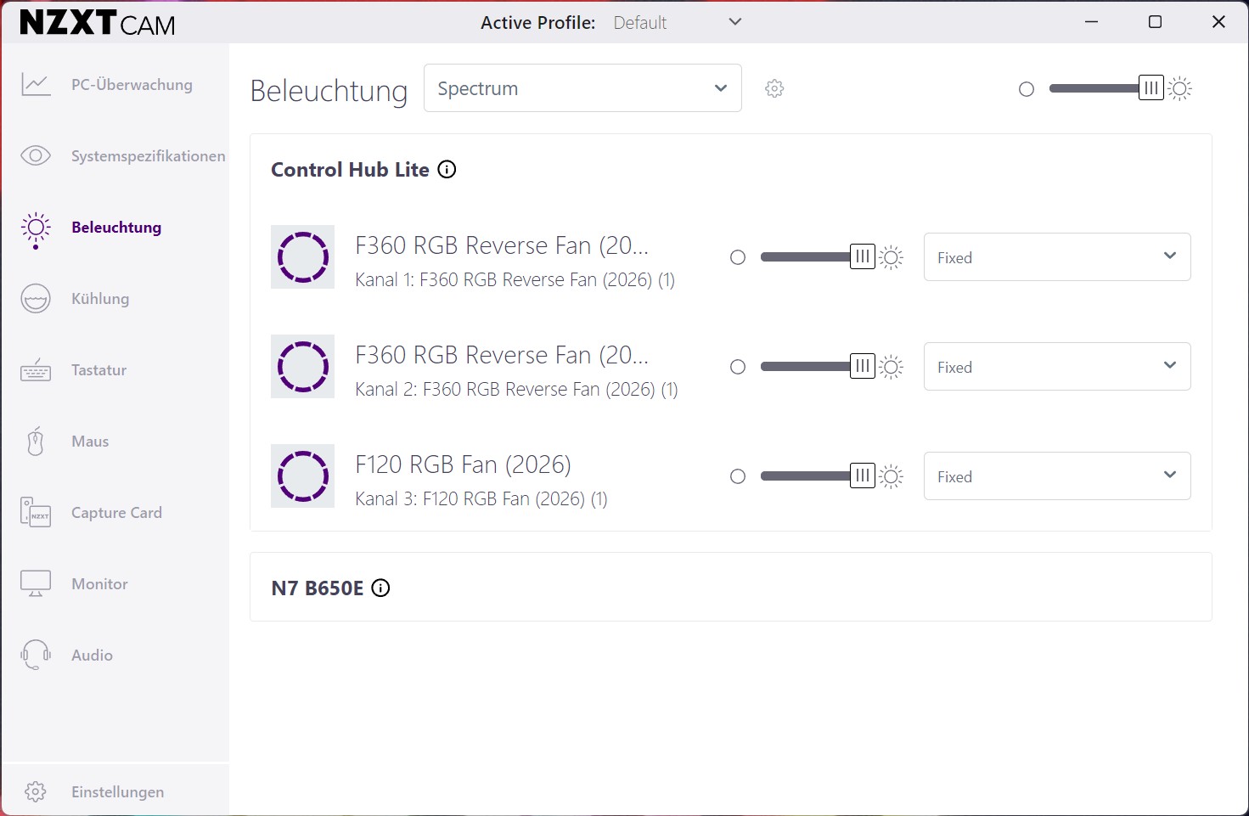Click 'Kanal 3: F120 RGB Fan' subtitle

click(x=481, y=499)
